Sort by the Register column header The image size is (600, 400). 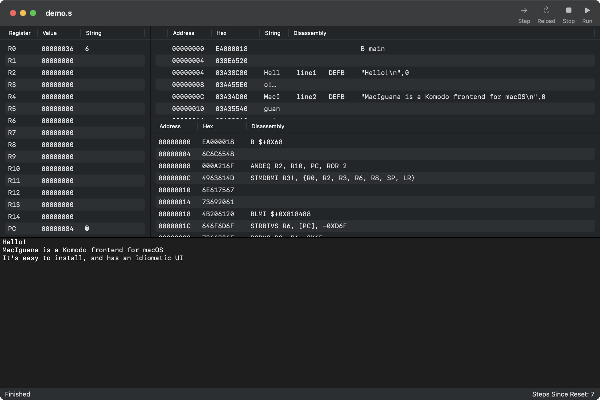tap(20, 33)
